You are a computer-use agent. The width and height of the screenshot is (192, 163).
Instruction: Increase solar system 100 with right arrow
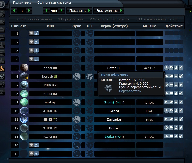coord(61,10)
